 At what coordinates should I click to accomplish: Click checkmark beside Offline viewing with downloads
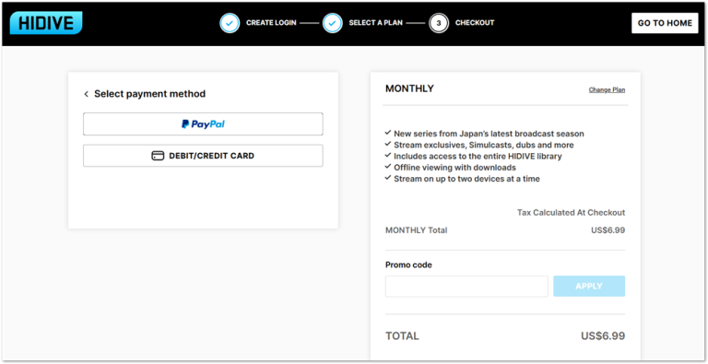[388, 167]
